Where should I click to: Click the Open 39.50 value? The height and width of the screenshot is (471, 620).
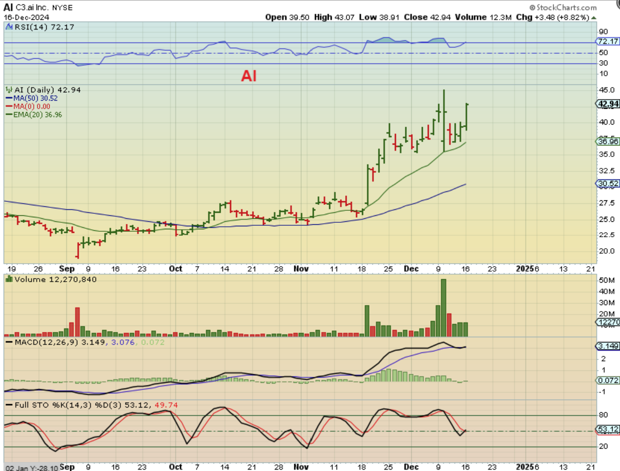pyautogui.click(x=287, y=17)
